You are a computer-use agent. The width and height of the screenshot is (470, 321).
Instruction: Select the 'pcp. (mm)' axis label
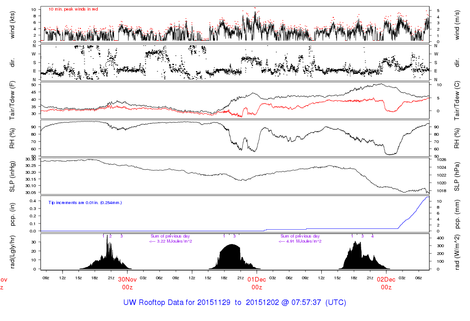(457, 215)
